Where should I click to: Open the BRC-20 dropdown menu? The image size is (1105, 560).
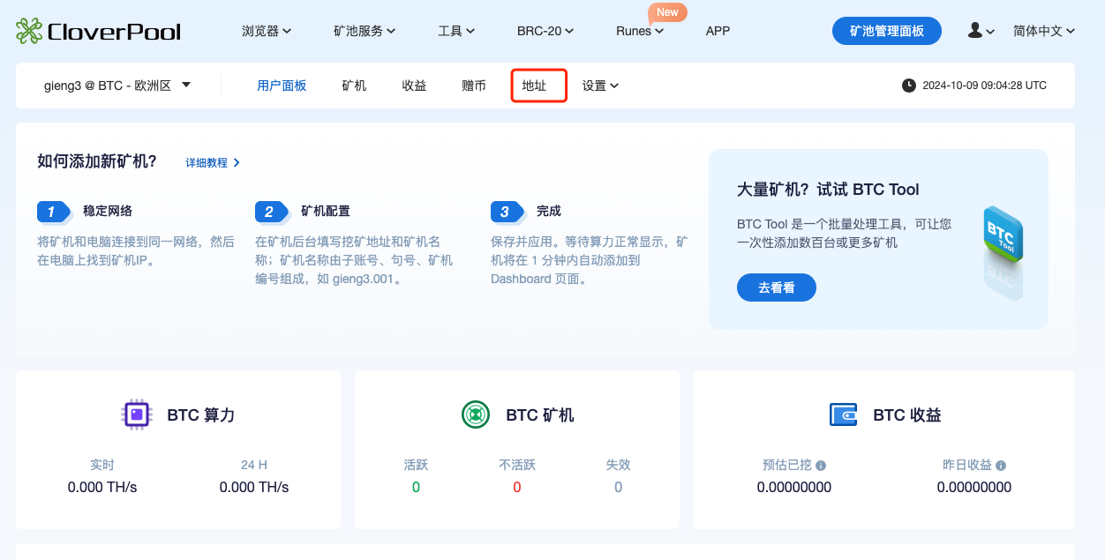coord(545,31)
